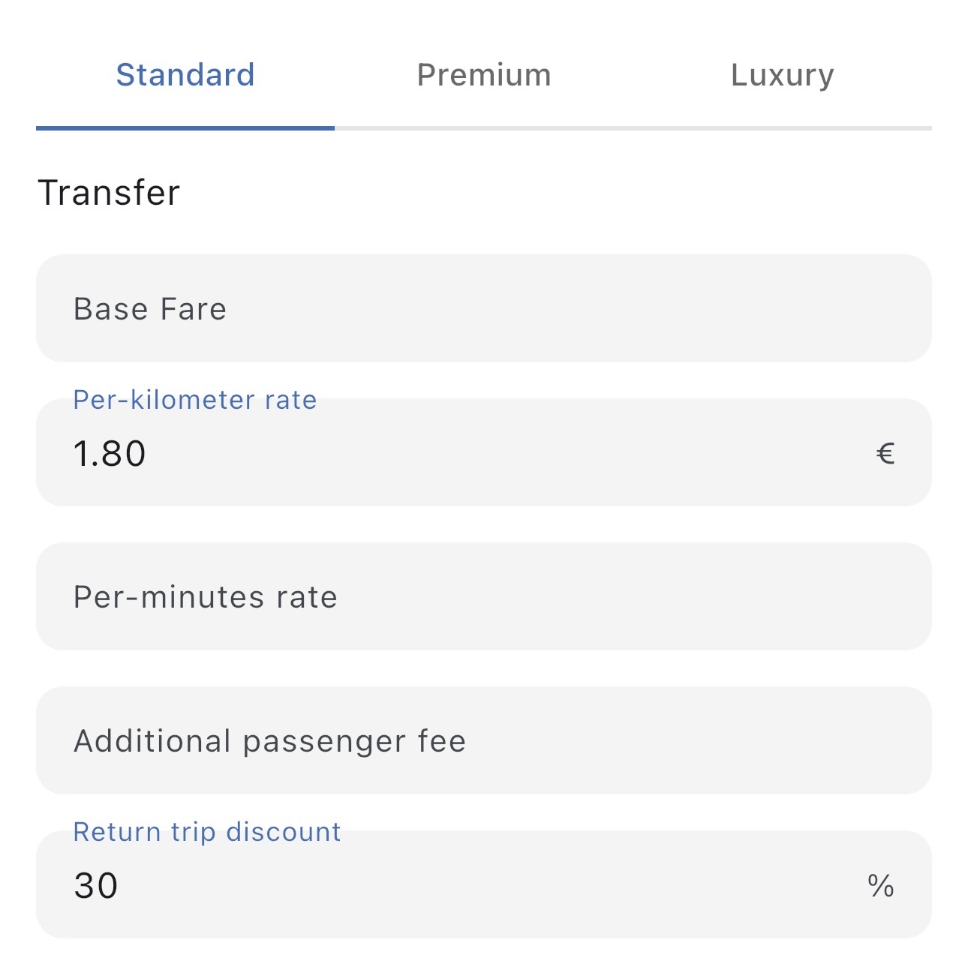The height and width of the screenshot is (964, 968).
Task: Click the euro currency indicator
Action: [886, 453]
